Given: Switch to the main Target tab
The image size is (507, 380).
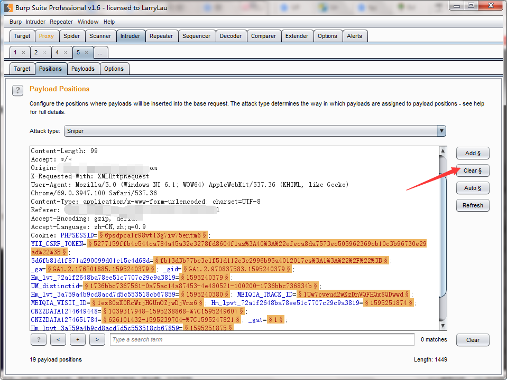Looking at the screenshot, I should pyautogui.click(x=22, y=36).
